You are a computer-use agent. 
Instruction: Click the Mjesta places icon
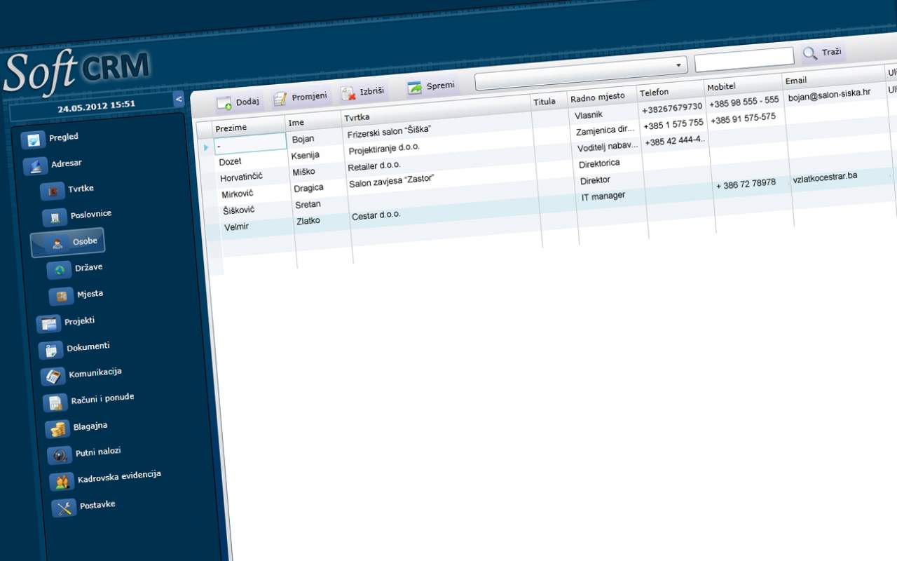click(61, 296)
